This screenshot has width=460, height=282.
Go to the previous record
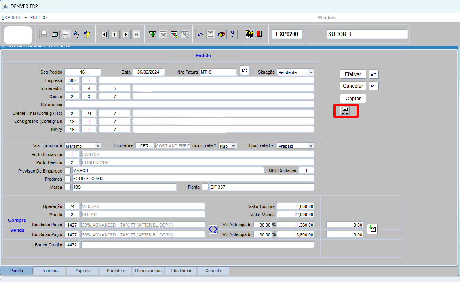pos(115,34)
